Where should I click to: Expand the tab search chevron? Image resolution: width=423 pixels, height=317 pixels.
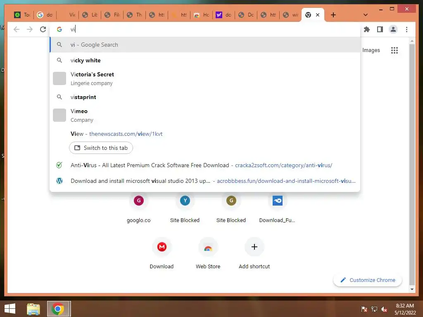click(x=365, y=15)
